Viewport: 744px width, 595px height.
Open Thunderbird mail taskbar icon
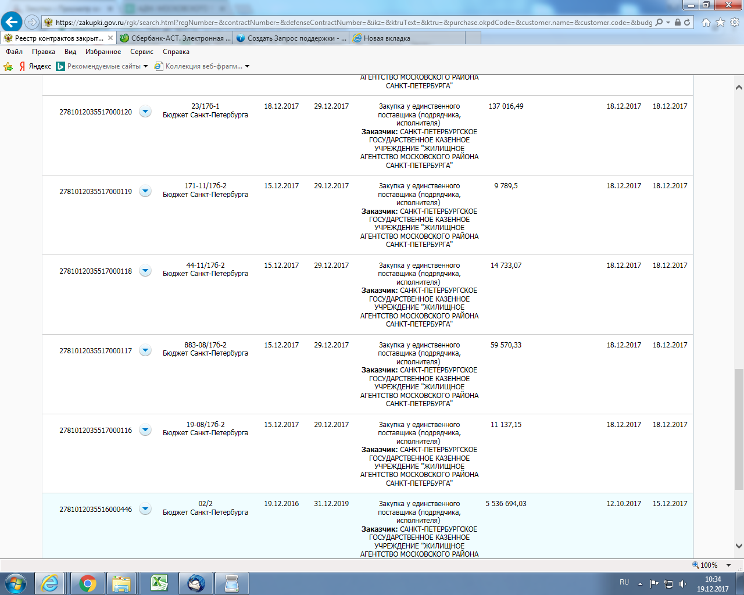[x=195, y=583]
